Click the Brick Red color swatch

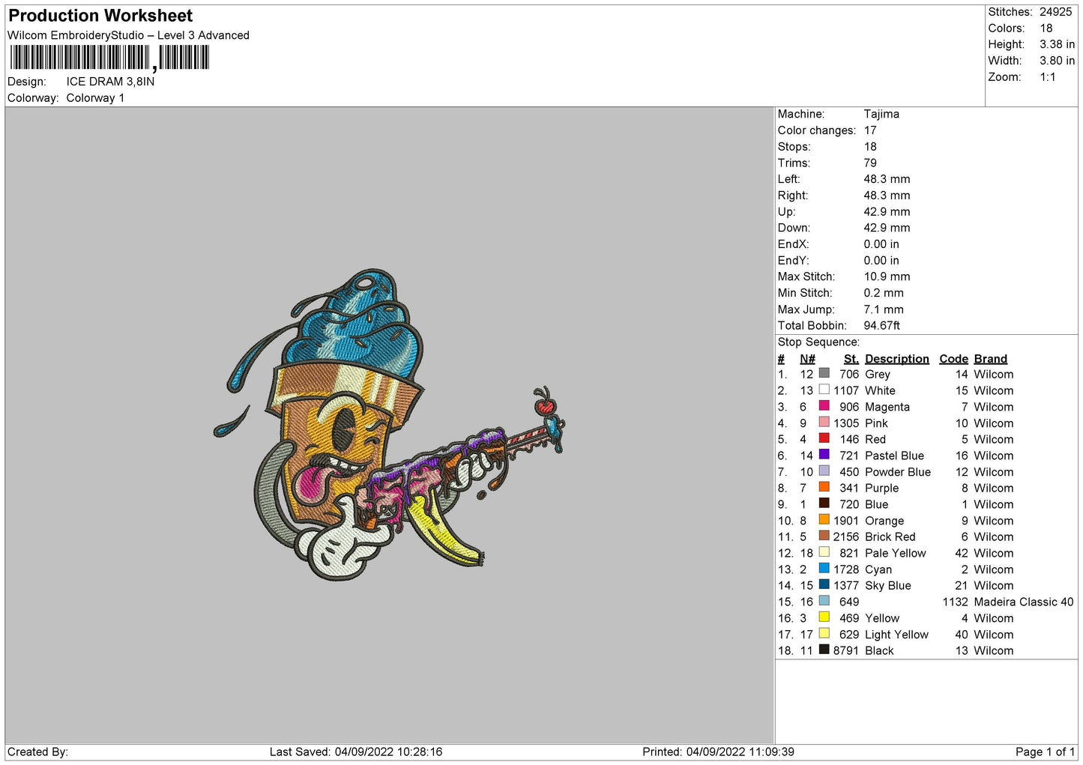tap(824, 536)
